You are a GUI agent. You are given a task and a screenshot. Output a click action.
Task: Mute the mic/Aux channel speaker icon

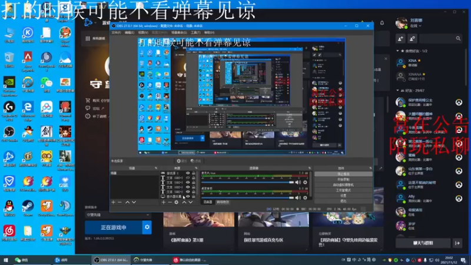(x=298, y=182)
